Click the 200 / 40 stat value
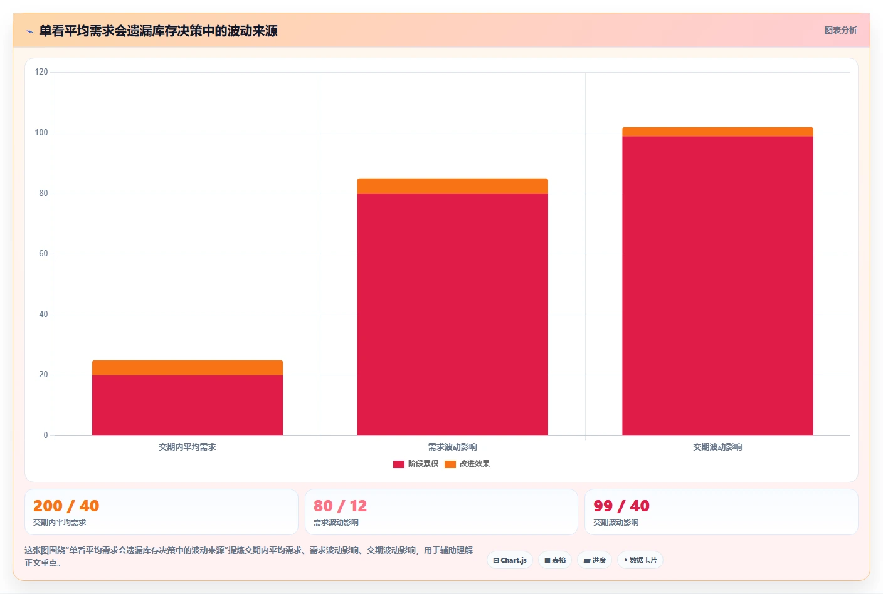Image resolution: width=883 pixels, height=594 pixels. click(x=66, y=506)
